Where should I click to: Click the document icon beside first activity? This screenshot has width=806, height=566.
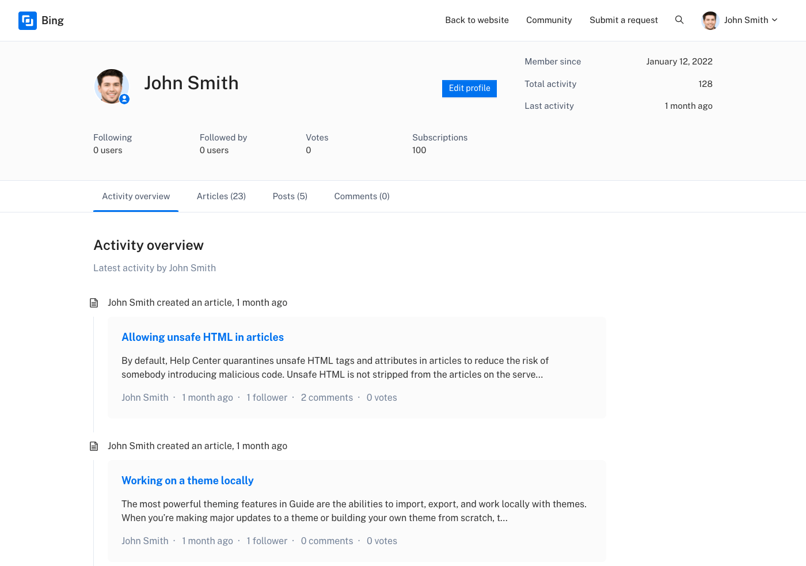tap(94, 303)
